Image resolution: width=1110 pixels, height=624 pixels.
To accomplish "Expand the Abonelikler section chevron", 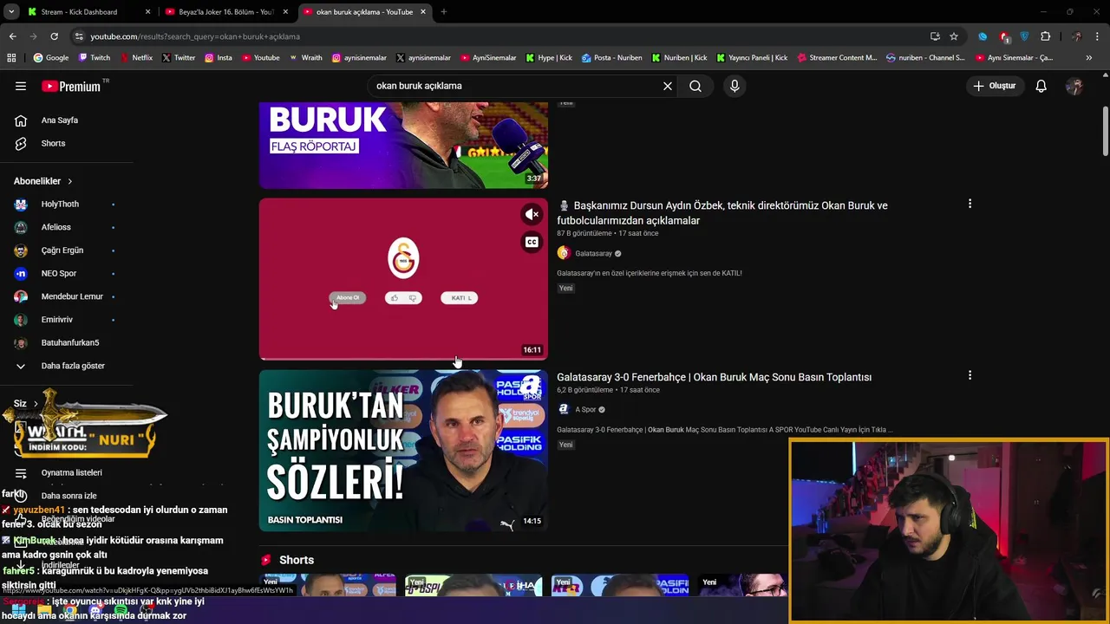I will [x=69, y=181].
